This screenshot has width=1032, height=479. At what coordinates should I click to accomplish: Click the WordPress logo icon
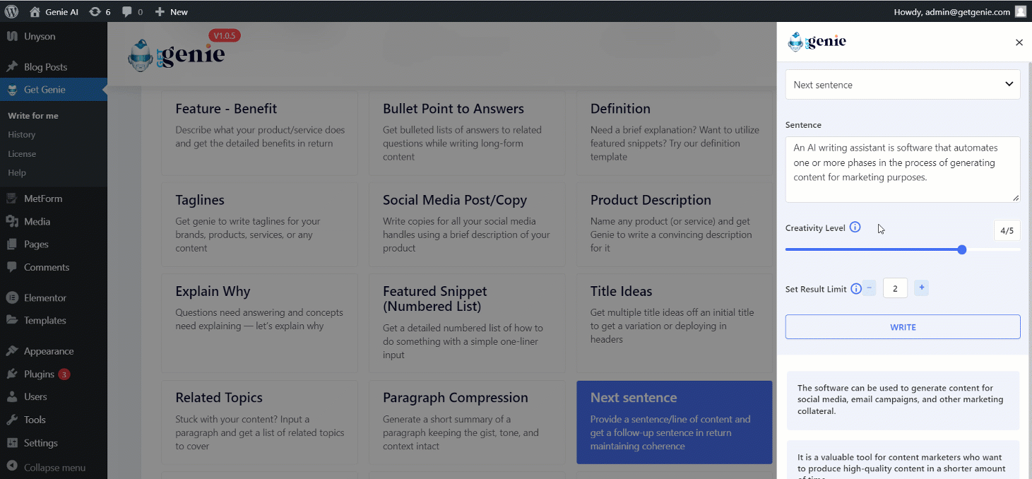pos(11,11)
